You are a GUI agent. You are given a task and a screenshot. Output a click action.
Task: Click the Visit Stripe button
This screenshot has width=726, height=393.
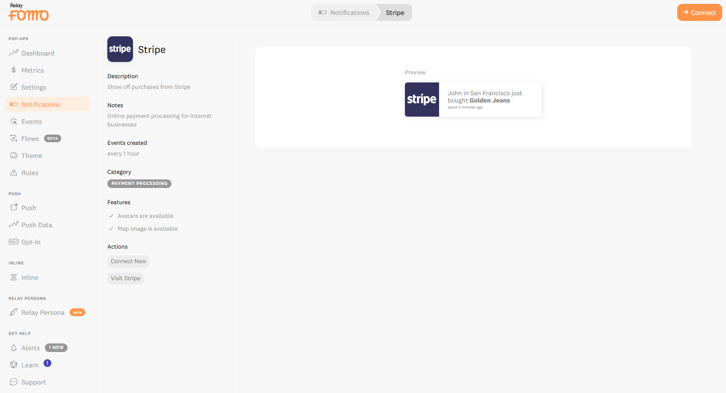pyautogui.click(x=125, y=278)
